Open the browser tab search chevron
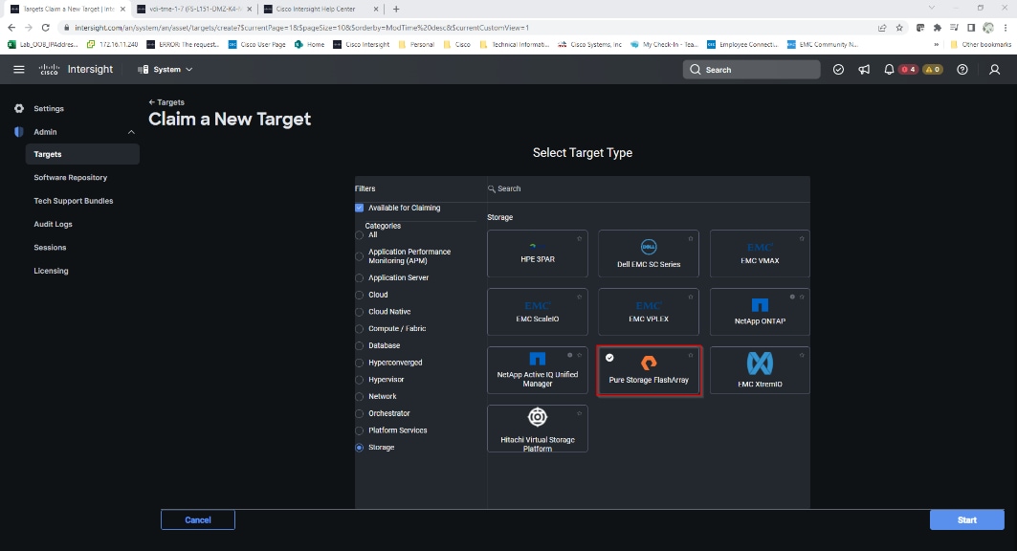 [x=932, y=9]
